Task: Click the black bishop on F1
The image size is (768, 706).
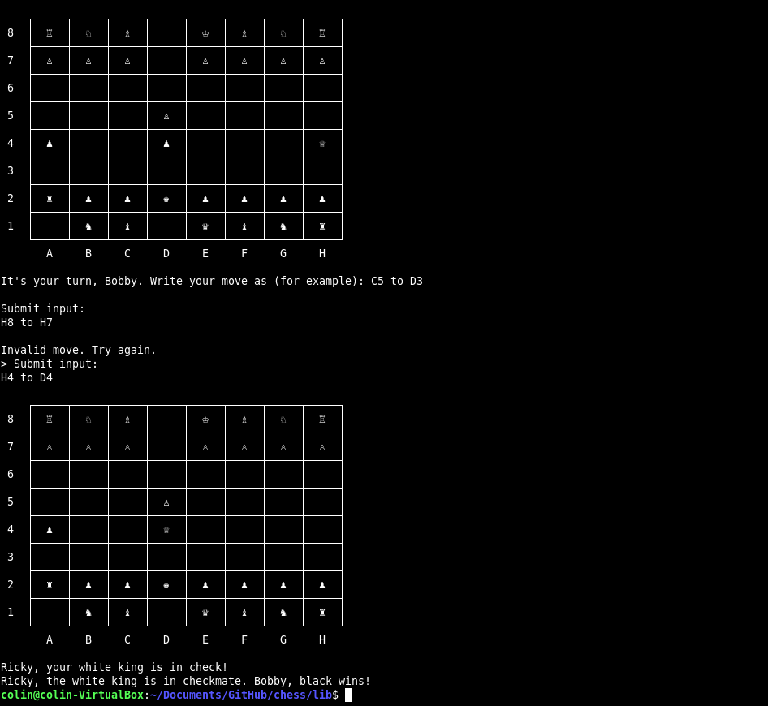Action: tap(244, 612)
